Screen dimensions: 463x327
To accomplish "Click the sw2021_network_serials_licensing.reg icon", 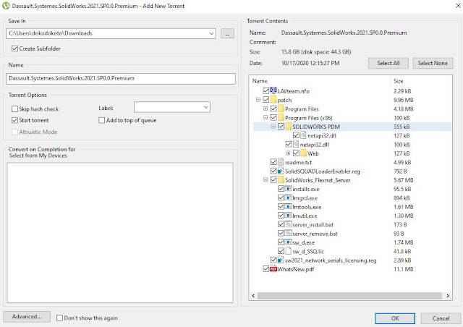I will click(x=281, y=260).
